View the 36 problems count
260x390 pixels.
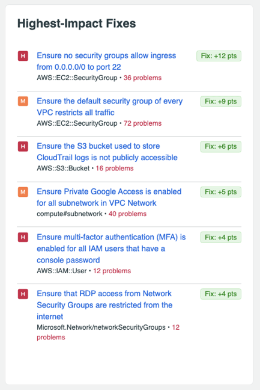(142, 78)
